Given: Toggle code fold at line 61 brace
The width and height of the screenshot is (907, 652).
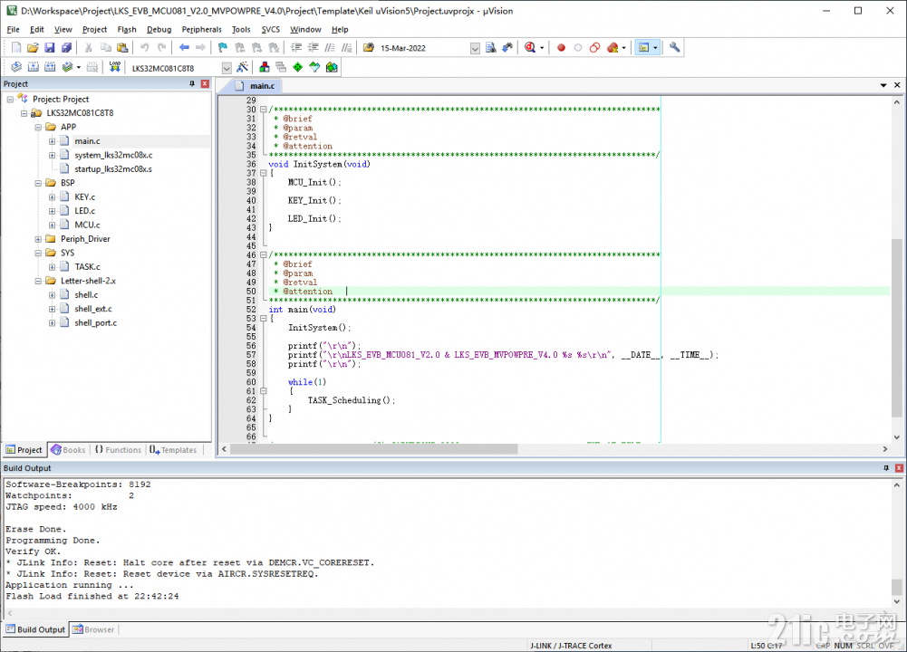Looking at the screenshot, I should click(263, 391).
